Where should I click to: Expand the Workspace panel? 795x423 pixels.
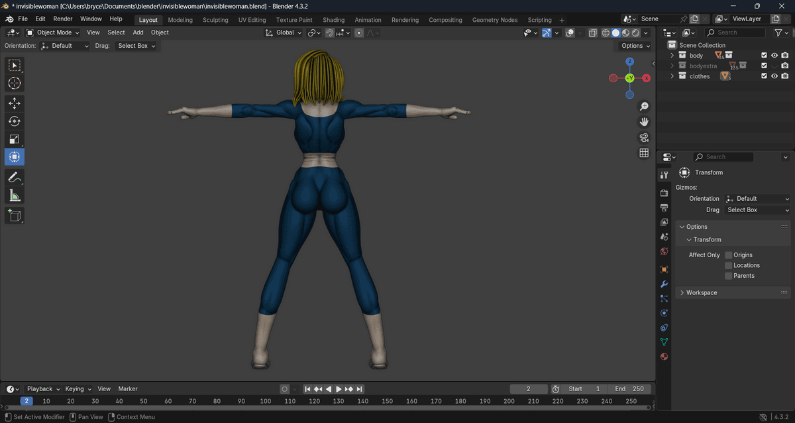coord(702,292)
